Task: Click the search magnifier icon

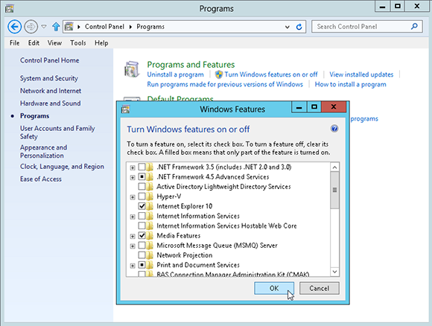Action: 414,27
